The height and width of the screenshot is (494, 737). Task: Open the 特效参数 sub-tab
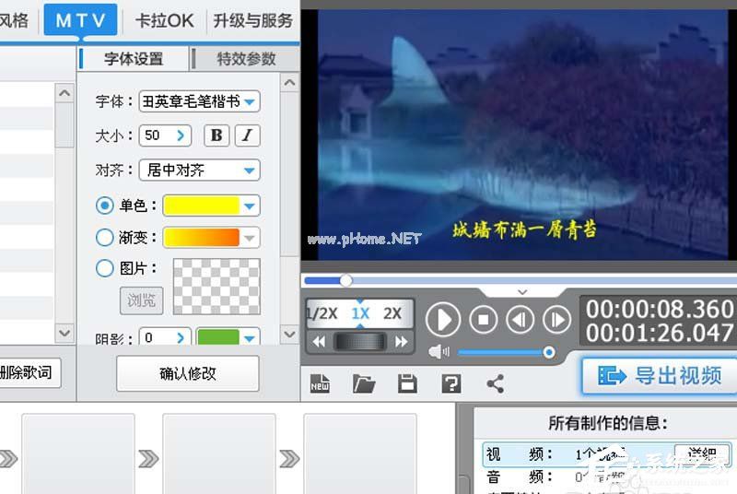[245, 59]
